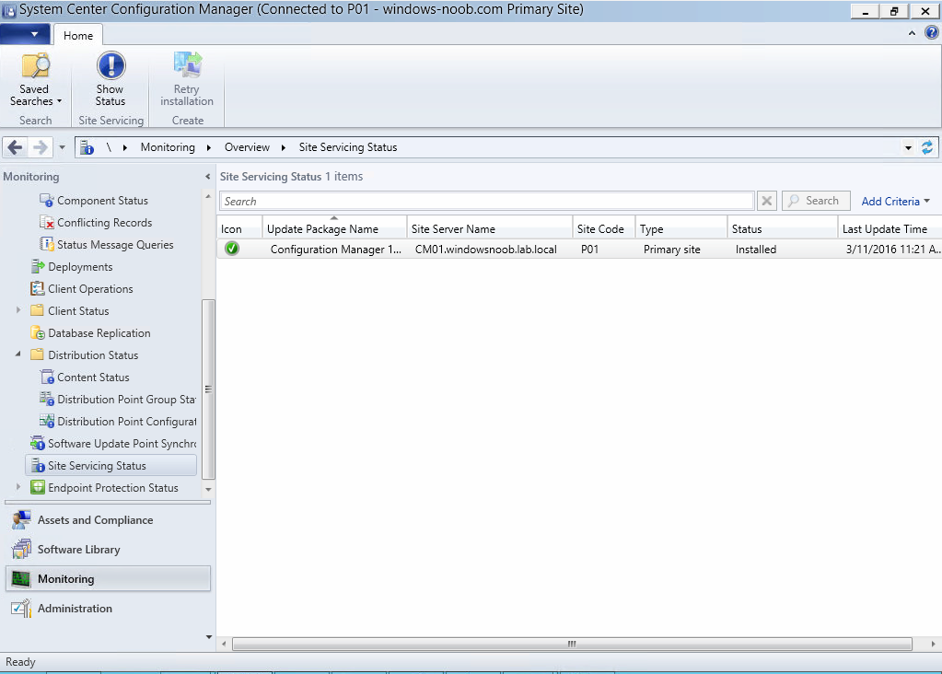Image resolution: width=942 pixels, height=674 pixels.
Task: Click horizontal scrollbar right arrow
Action: click(933, 644)
